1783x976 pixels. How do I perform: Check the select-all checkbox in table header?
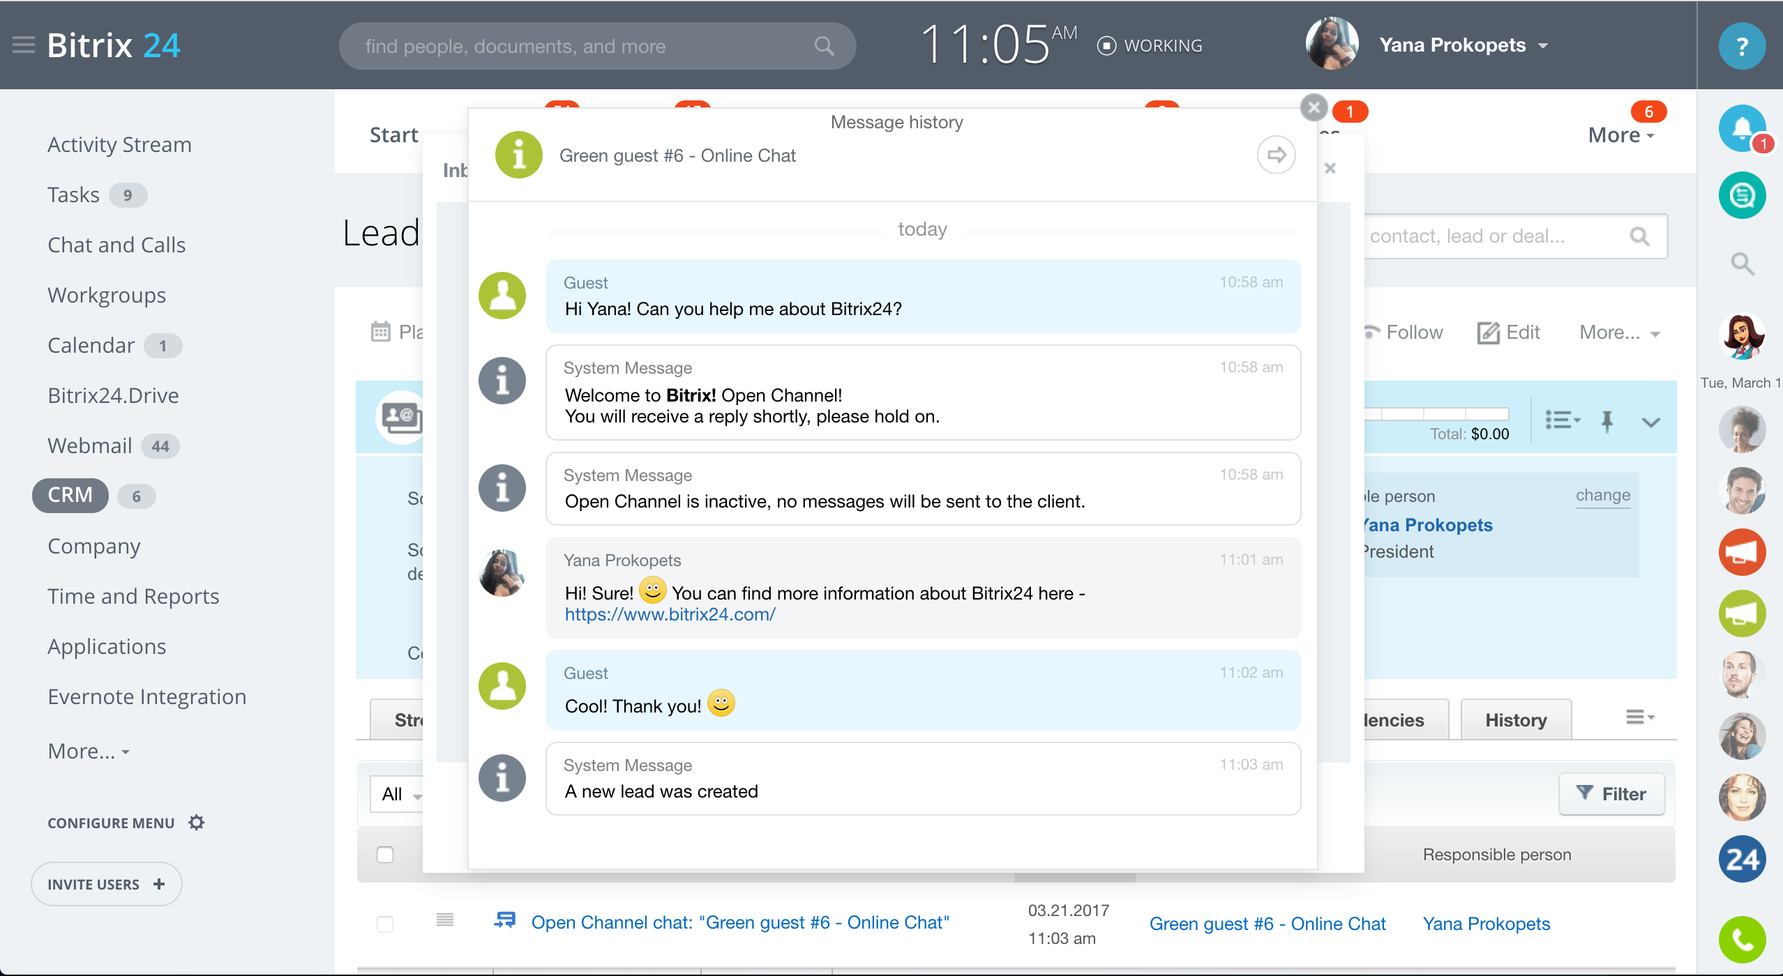pos(385,855)
